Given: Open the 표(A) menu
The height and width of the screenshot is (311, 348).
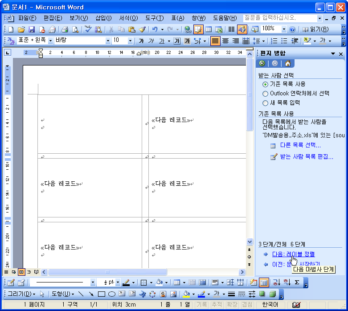Looking at the screenshot, I should 178,18.
